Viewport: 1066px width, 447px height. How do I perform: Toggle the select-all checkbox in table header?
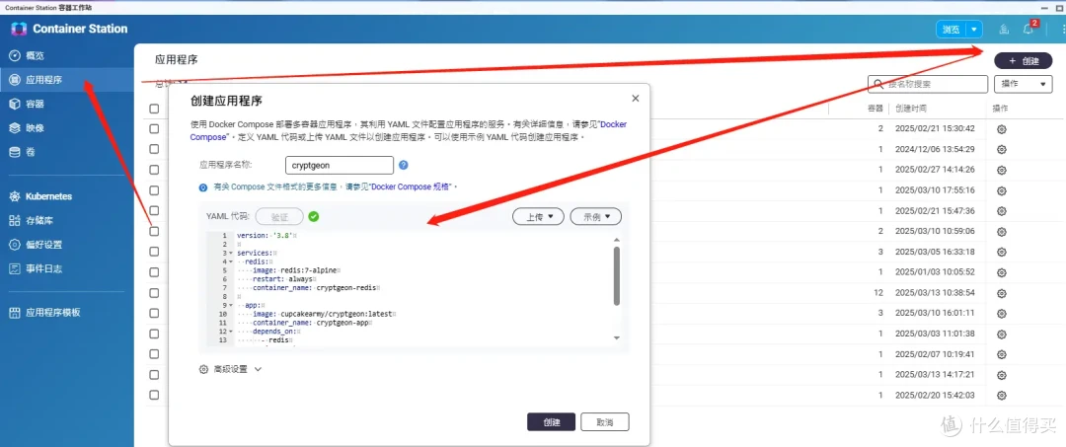pyautogui.click(x=154, y=109)
